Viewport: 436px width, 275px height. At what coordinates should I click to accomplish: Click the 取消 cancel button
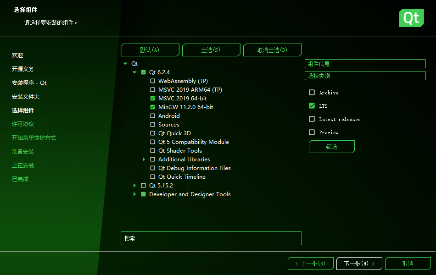[408, 264]
